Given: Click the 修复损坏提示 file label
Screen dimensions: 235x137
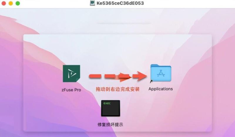Looking at the screenshot, I should pyautogui.click(x=110, y=124).
